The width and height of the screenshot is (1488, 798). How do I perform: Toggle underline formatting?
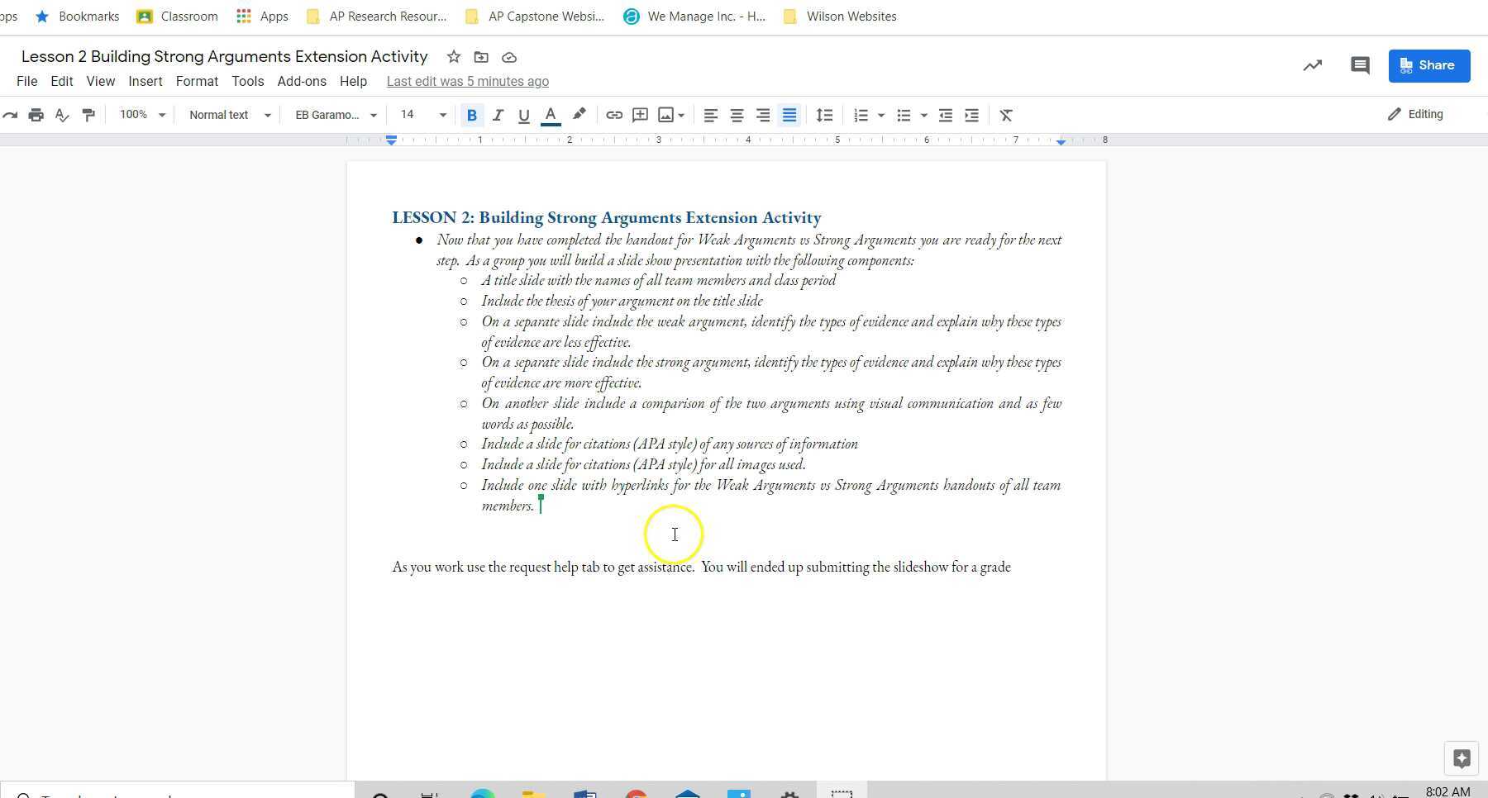(x=523, y=115)
